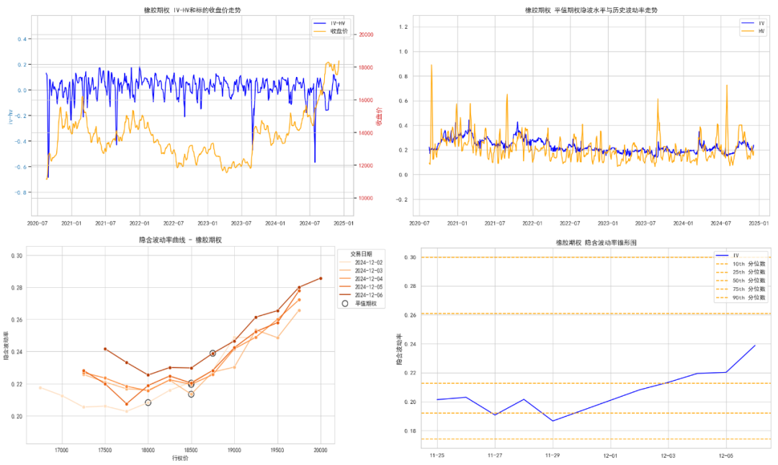Click the red '18000' tick on closing-price axis
The height and width of the screenshot is (465, 778).
point(366,68)
